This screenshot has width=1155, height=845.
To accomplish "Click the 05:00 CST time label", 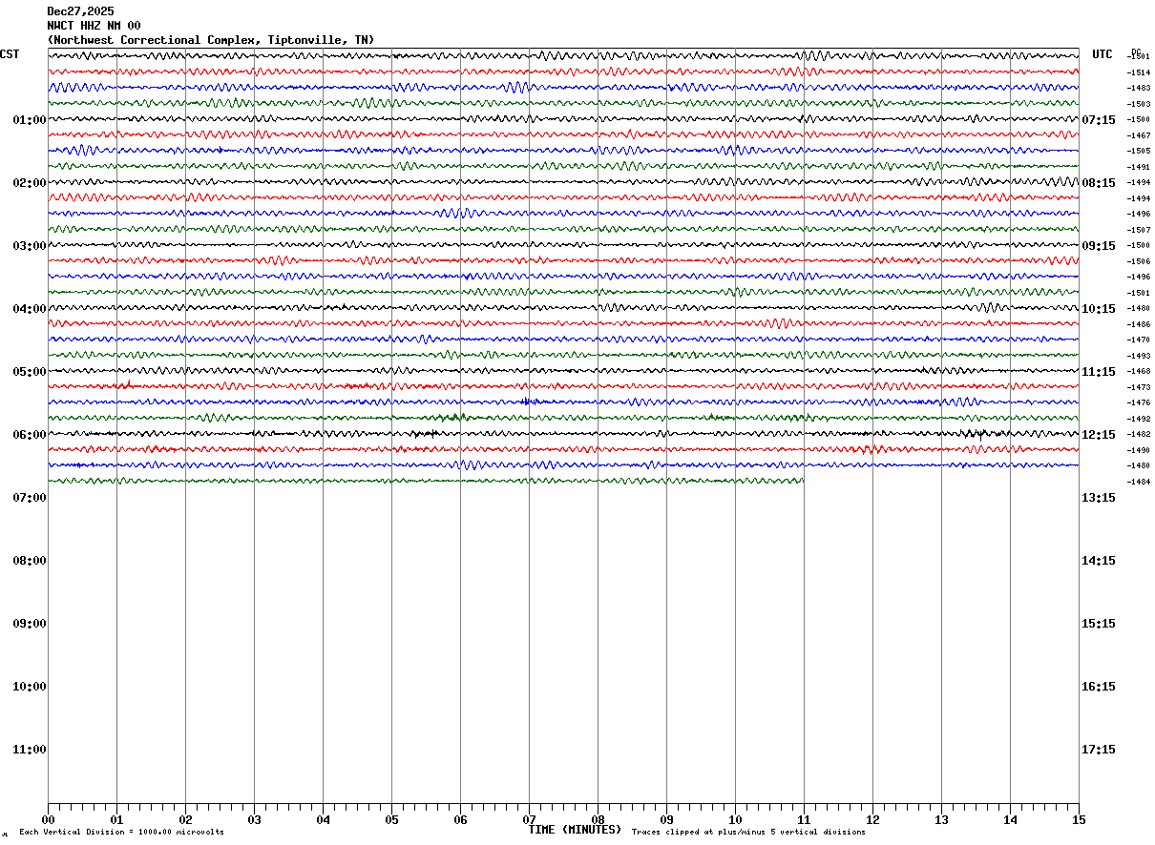I will (x=30, y=372).
